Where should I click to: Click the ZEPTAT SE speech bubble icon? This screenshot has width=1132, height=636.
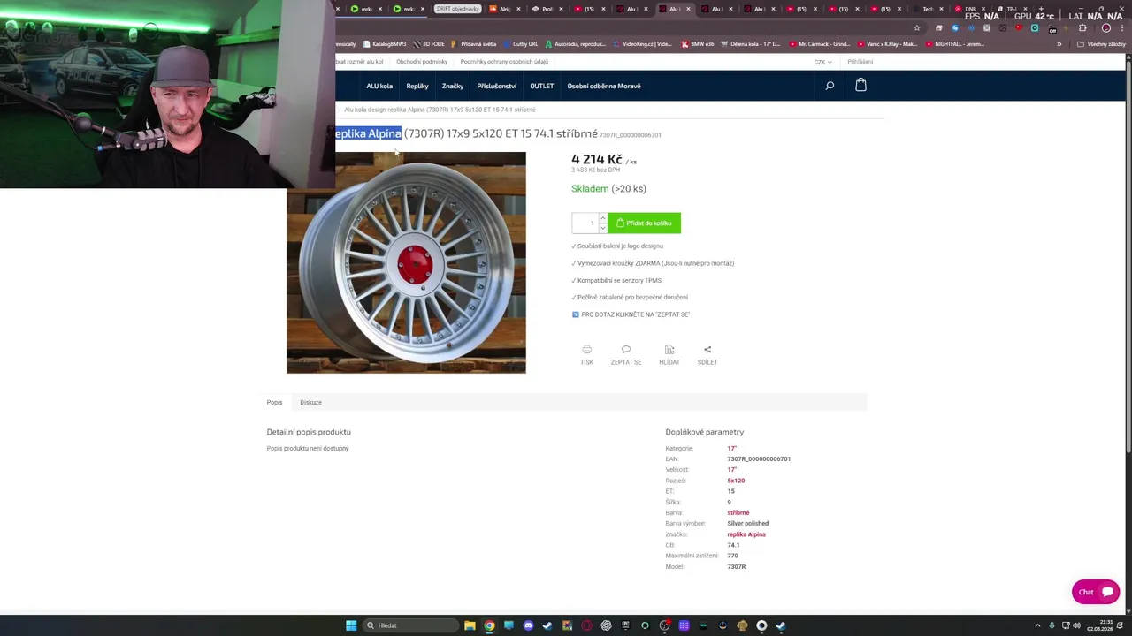click(626, 350)
